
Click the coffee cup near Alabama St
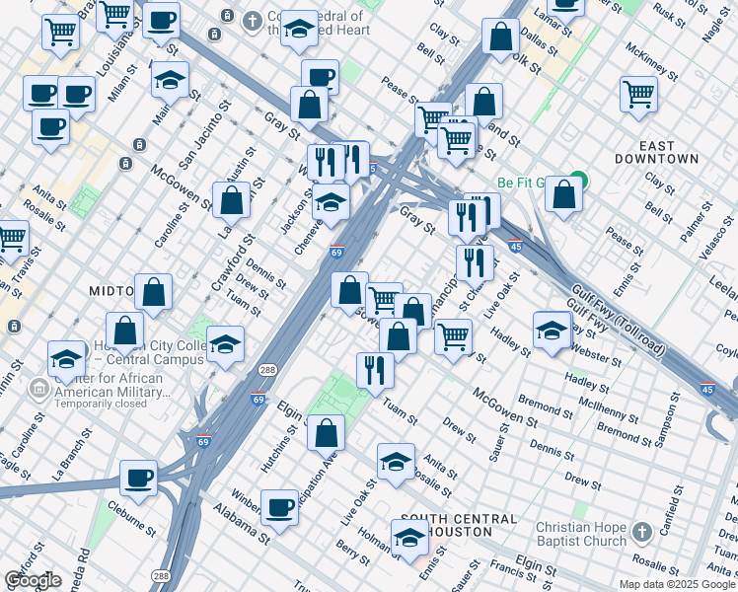click(280, 507)
